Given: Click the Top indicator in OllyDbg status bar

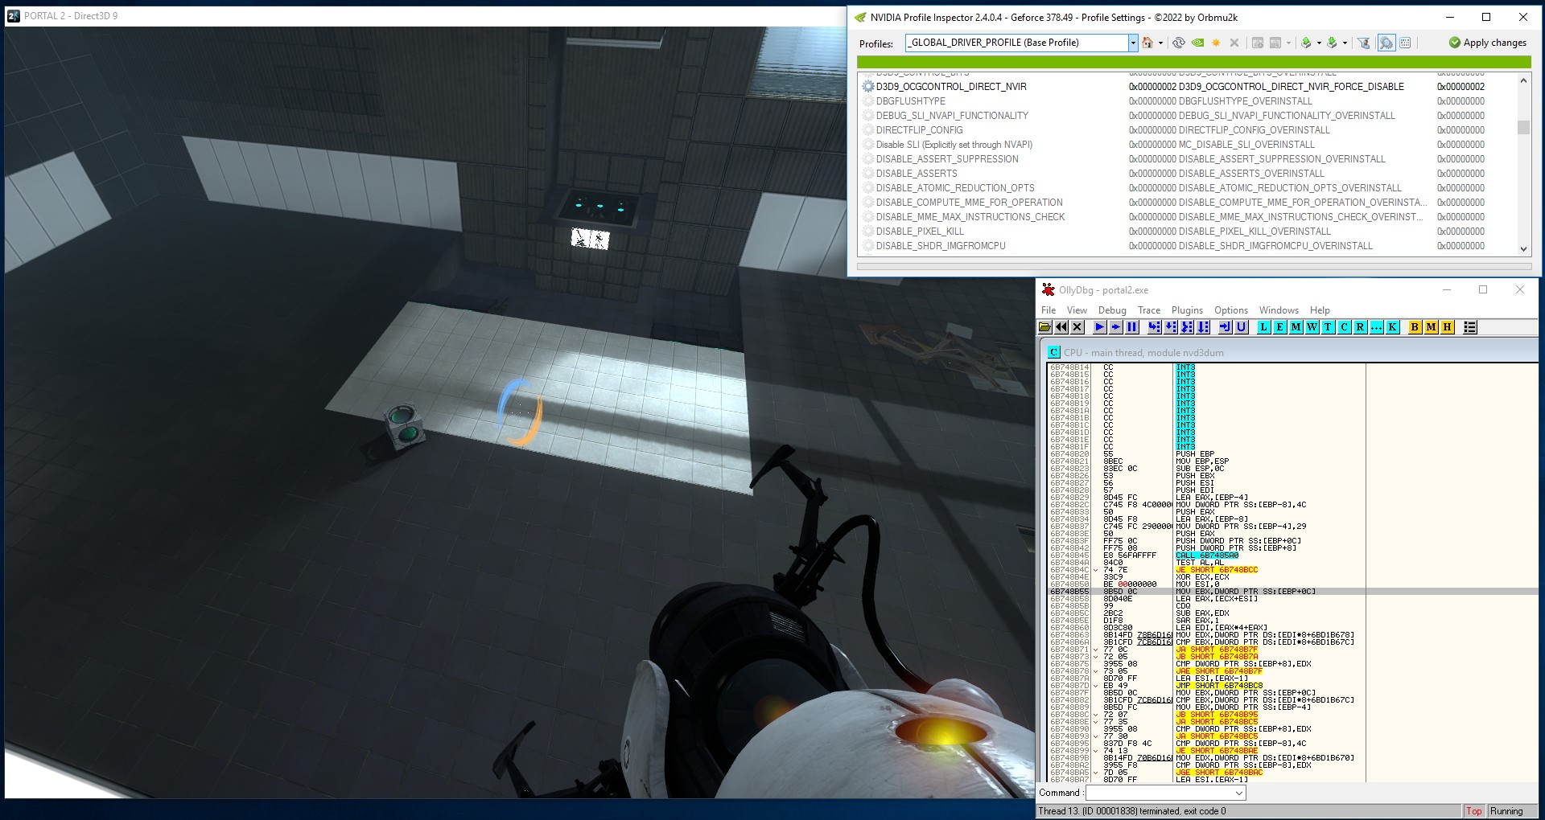Looking at the screenshot, I should (x=1474, y=811).
